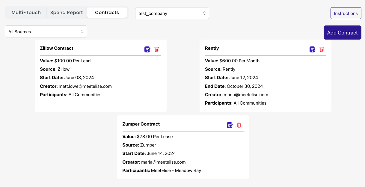
Task: Delete the Zillow Contract card
Action: click(157, 49)
